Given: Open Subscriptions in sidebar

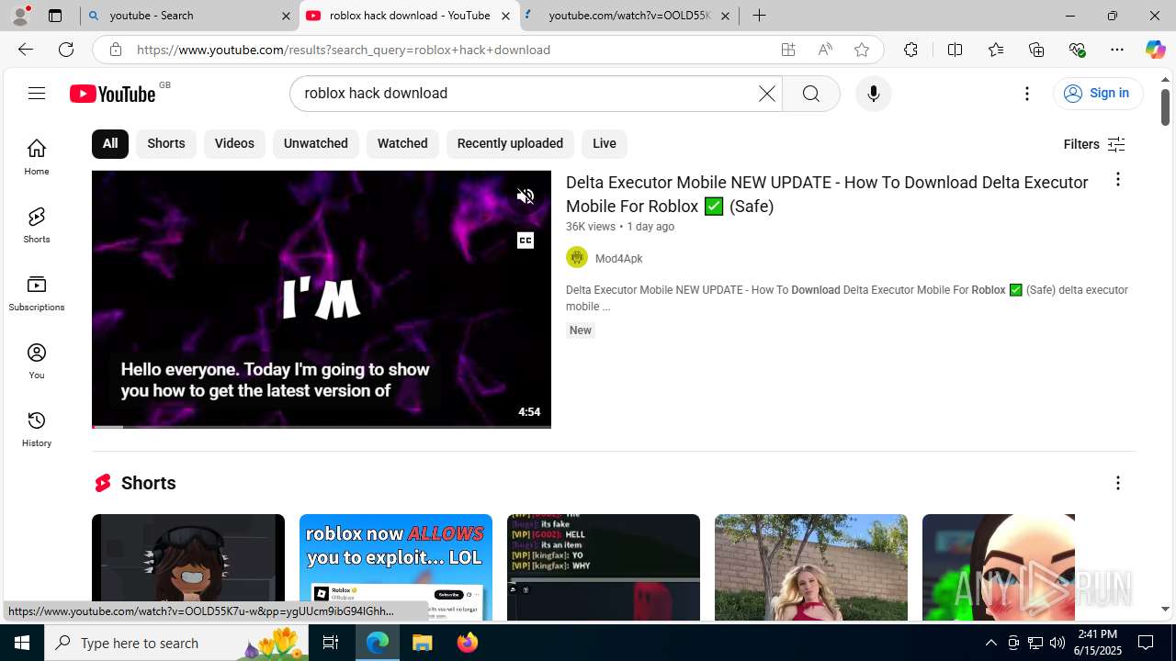Looking at the screenshot, I should 37,293.
